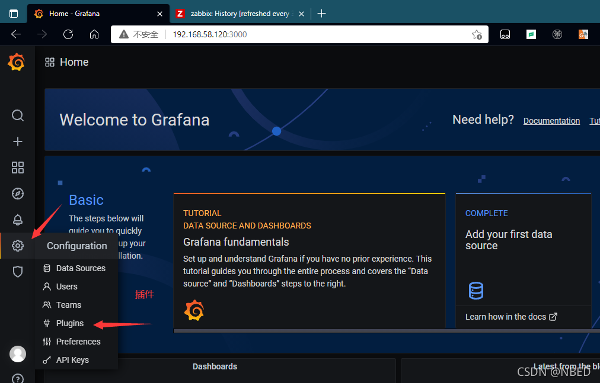Image resolution: width=600 pixels, height=383 pixels.
Task: Click the first extension icon in the toolbar
Action: tap(505, 34)
